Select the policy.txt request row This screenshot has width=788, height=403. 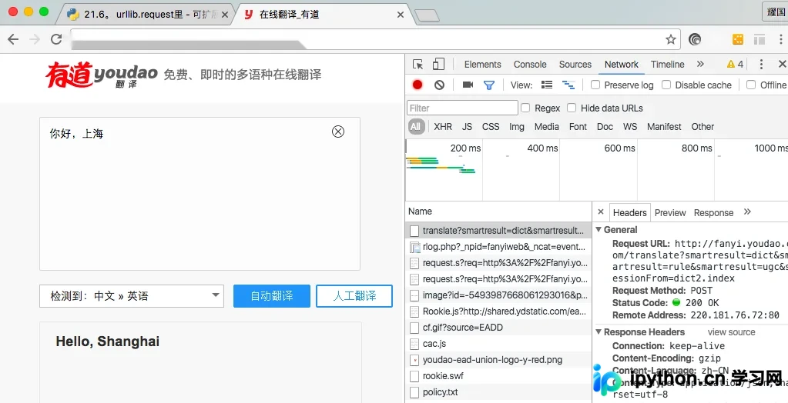coord(498,392)
